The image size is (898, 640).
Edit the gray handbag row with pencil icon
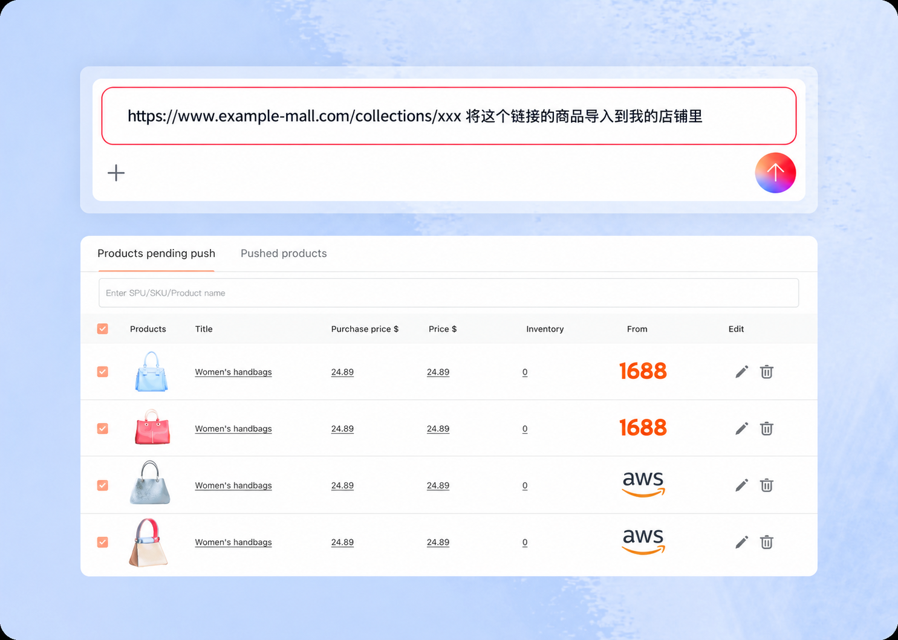click(x=742, y=485)
